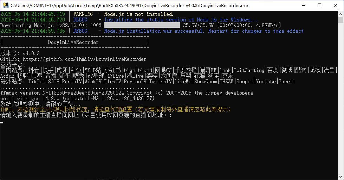The height and width of the screenshot is (180, 344).
Task: Click the '知乎' platform name
Action: [x=65, y=76]
